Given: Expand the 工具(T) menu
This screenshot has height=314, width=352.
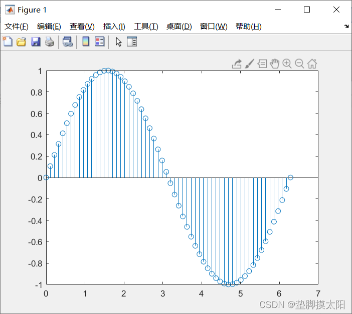Looking at the screenshot, I should 146,26.
